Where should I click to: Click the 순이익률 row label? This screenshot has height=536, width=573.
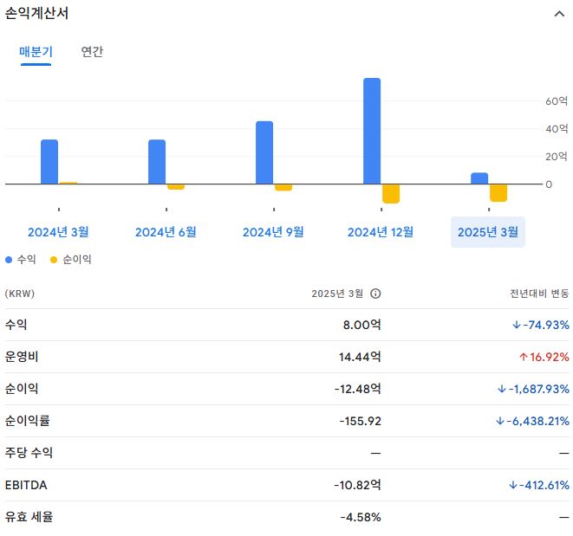coord(28,421)
